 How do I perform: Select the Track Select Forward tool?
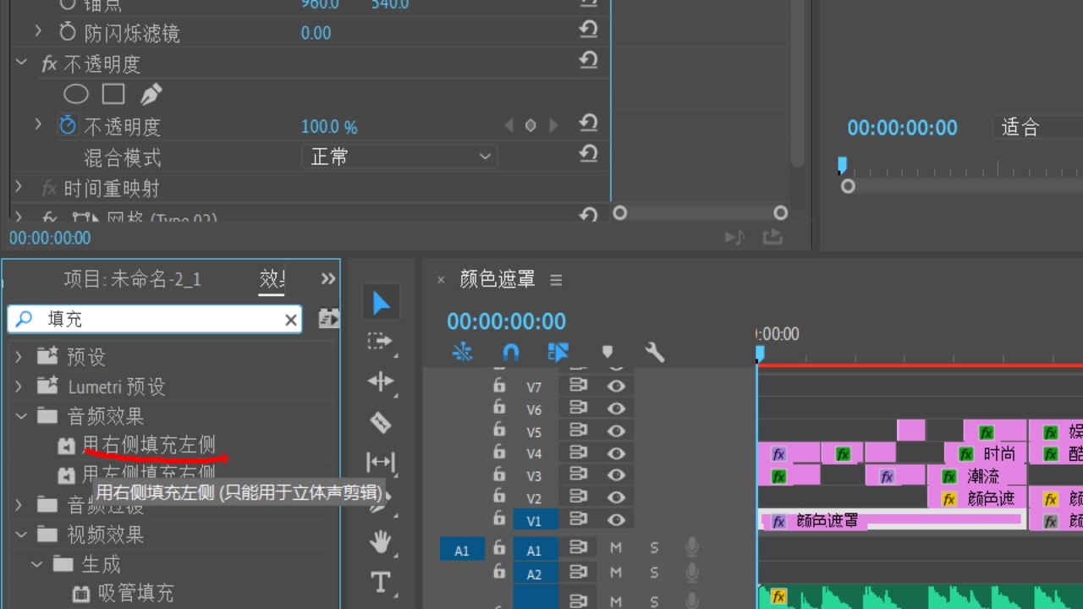pyautogui.click(x=380, y=342)
